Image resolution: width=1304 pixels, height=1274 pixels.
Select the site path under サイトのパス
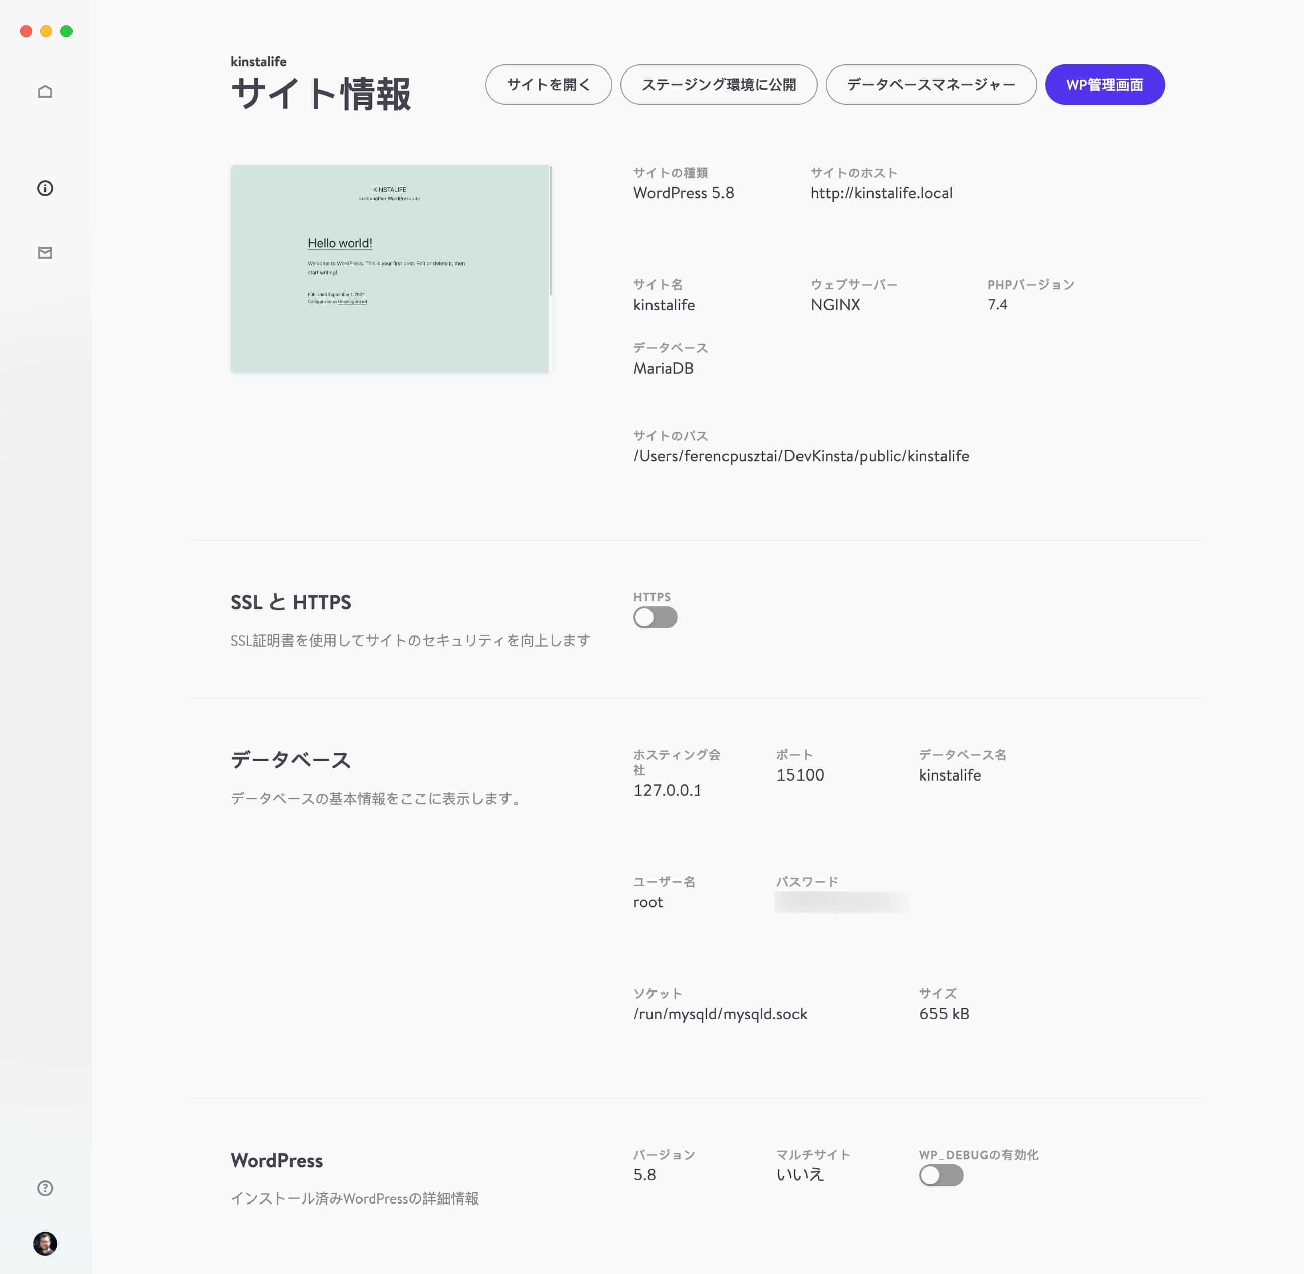pos(801,456)
